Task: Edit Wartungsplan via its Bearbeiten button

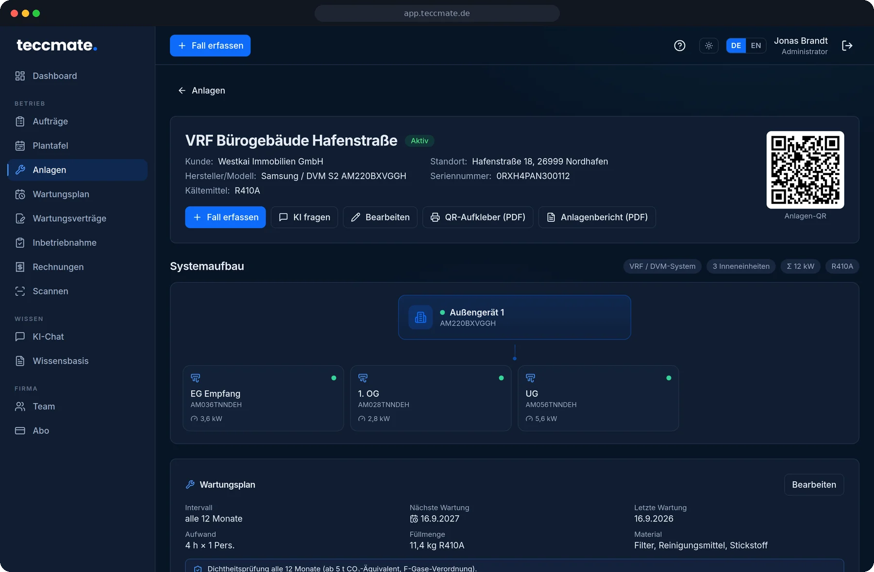Action: [814, 485]
